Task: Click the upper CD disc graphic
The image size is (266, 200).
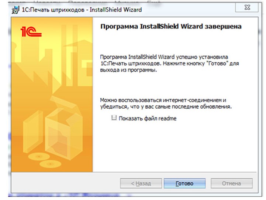Action: coord(39,156)
